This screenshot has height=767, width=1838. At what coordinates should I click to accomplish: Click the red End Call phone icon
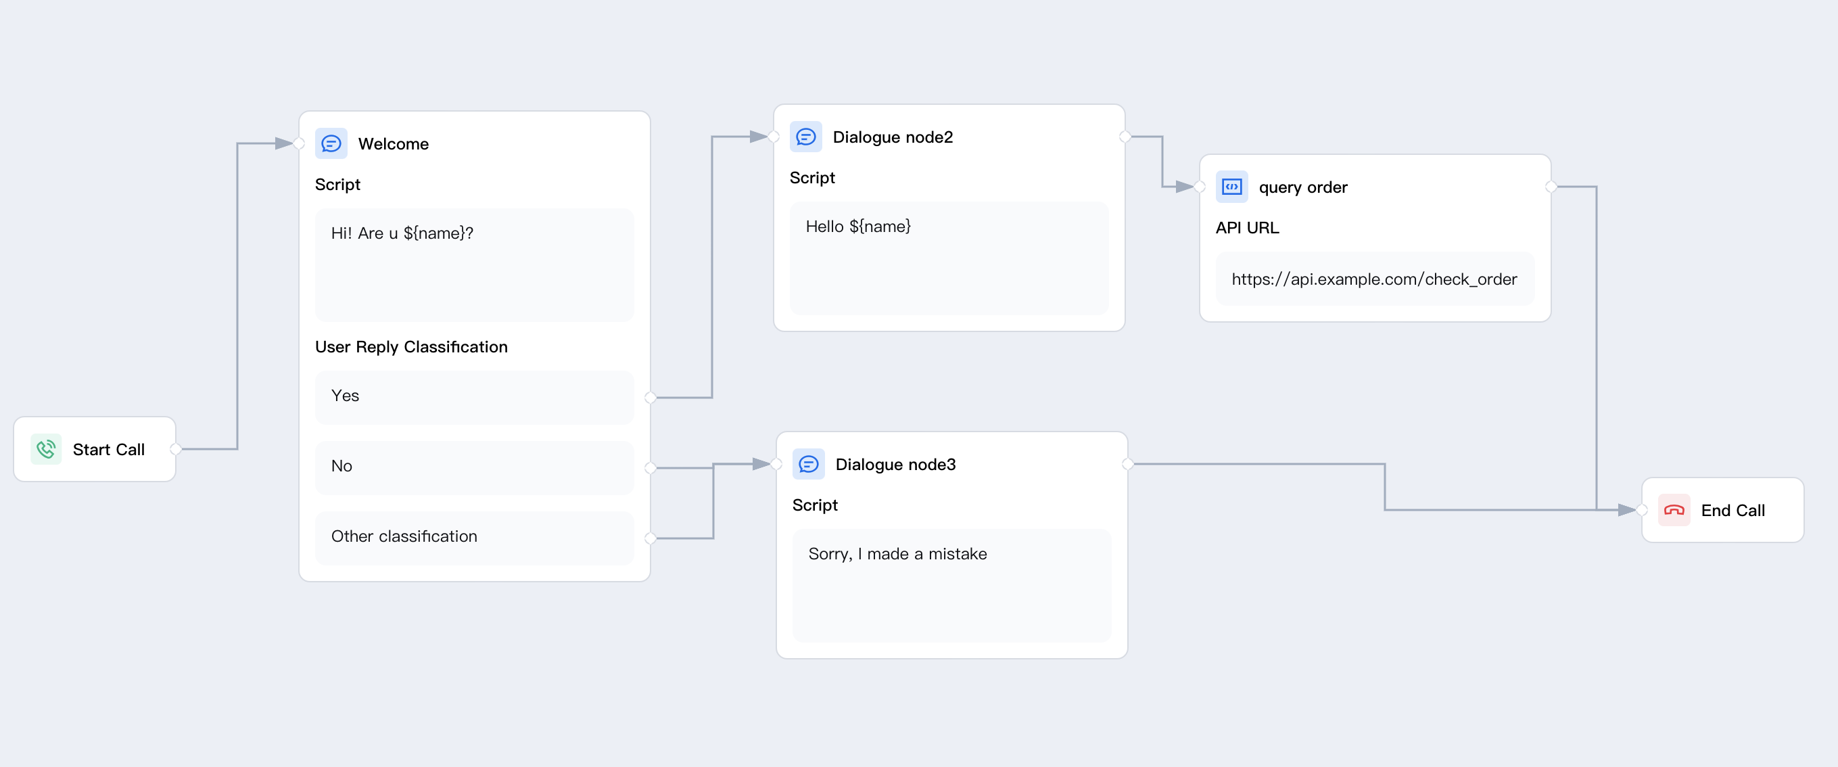pyautogui.click(x=1674, y=510)
